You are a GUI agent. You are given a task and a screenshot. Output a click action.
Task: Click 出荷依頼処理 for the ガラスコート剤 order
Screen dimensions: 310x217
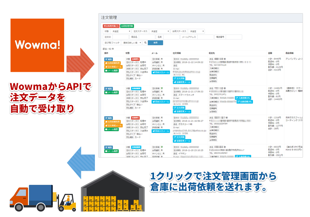pyautogui.click(x=112, y=122)
